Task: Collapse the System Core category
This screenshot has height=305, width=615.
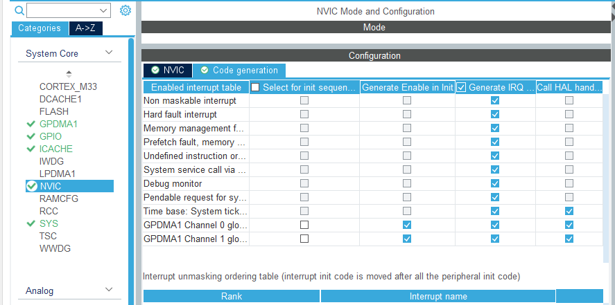Action: tap(109, 53)
